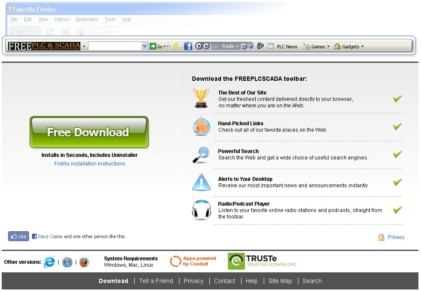Open the View menu

click(43, 19)
